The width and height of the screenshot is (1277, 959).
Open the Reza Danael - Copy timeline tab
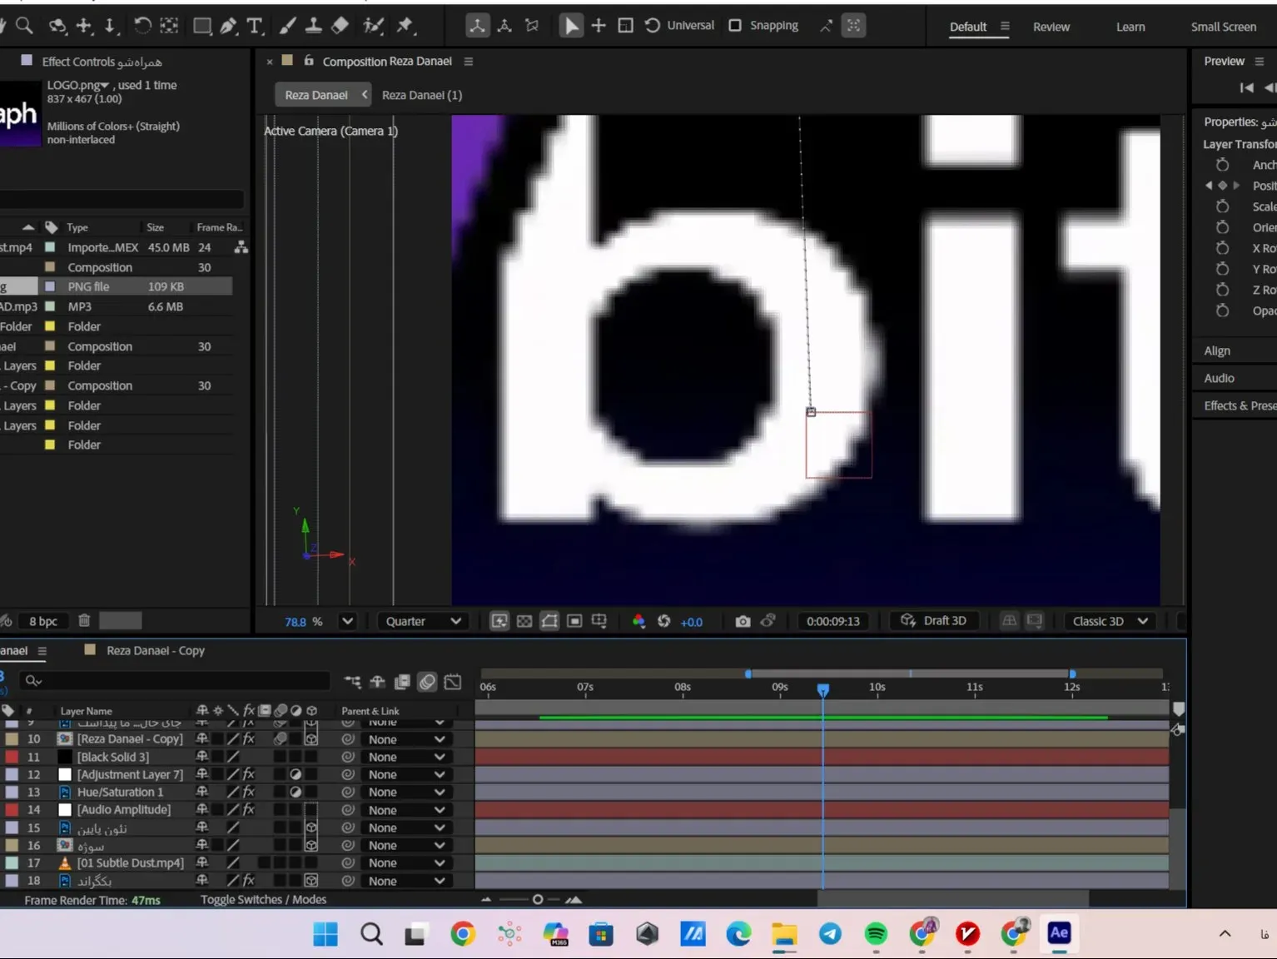click(156, 651)
